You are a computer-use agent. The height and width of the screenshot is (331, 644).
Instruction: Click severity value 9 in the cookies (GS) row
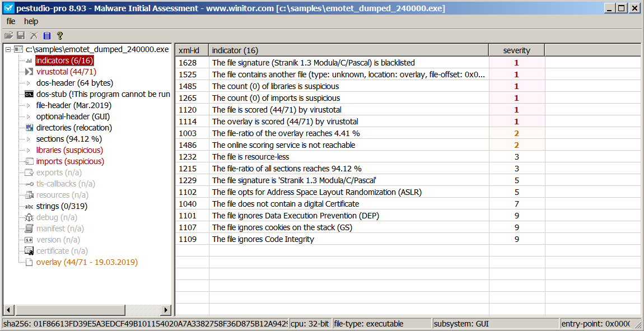pos(517,227)
